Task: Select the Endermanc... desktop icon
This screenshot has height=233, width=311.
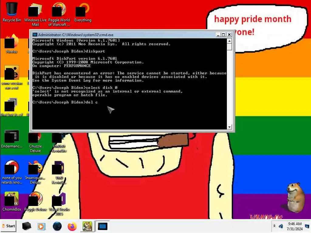Action: click(x=12, y=139)
